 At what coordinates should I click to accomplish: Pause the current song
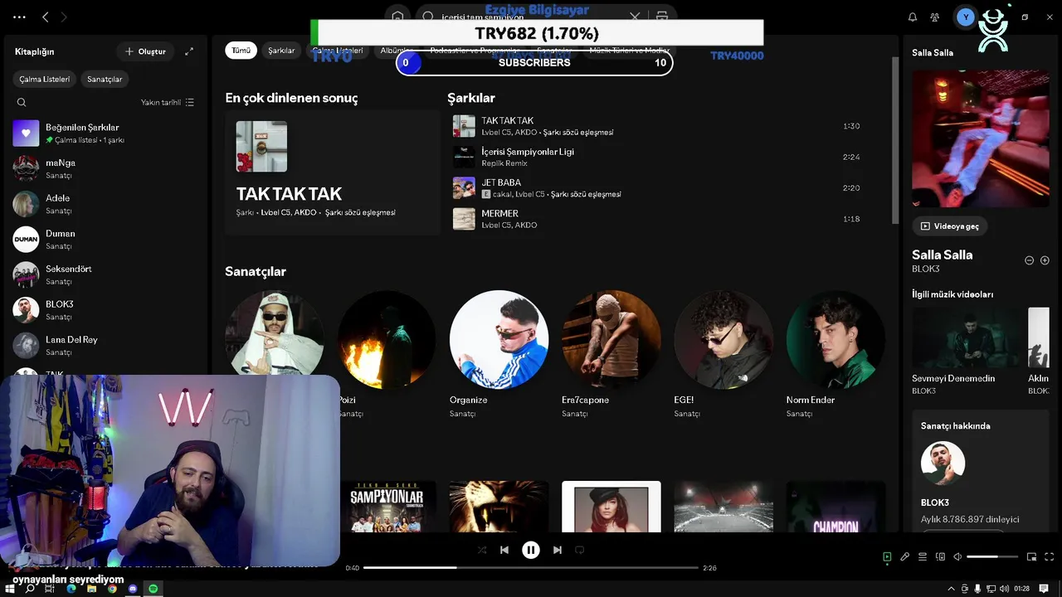tap(531, 550)
